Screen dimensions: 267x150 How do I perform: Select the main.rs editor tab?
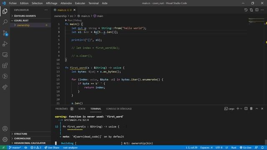point(64,10)
